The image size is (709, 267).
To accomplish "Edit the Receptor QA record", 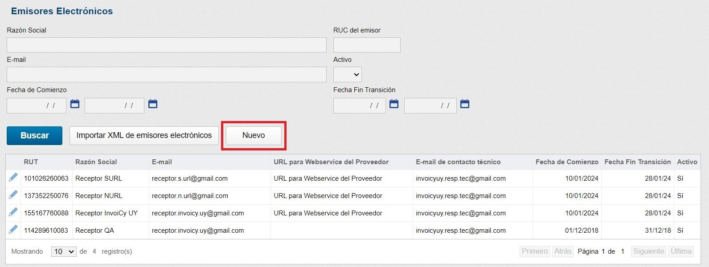I will pyautogui.click(x=13, y=230).
